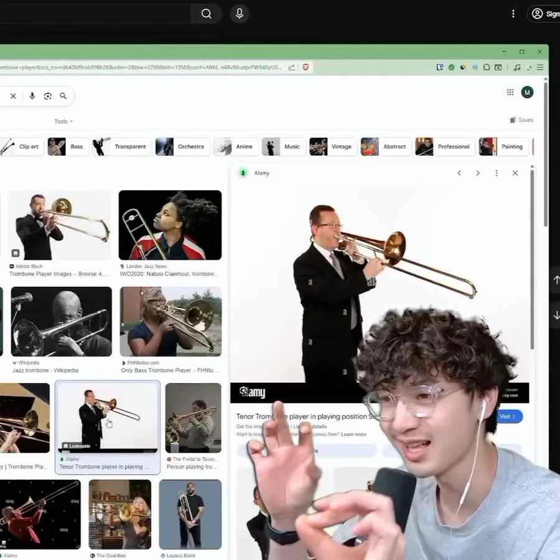Click 'Jazz trombone - Wikipedia' caption
This screenshot has width=560, height=560.
coord(45,370)
